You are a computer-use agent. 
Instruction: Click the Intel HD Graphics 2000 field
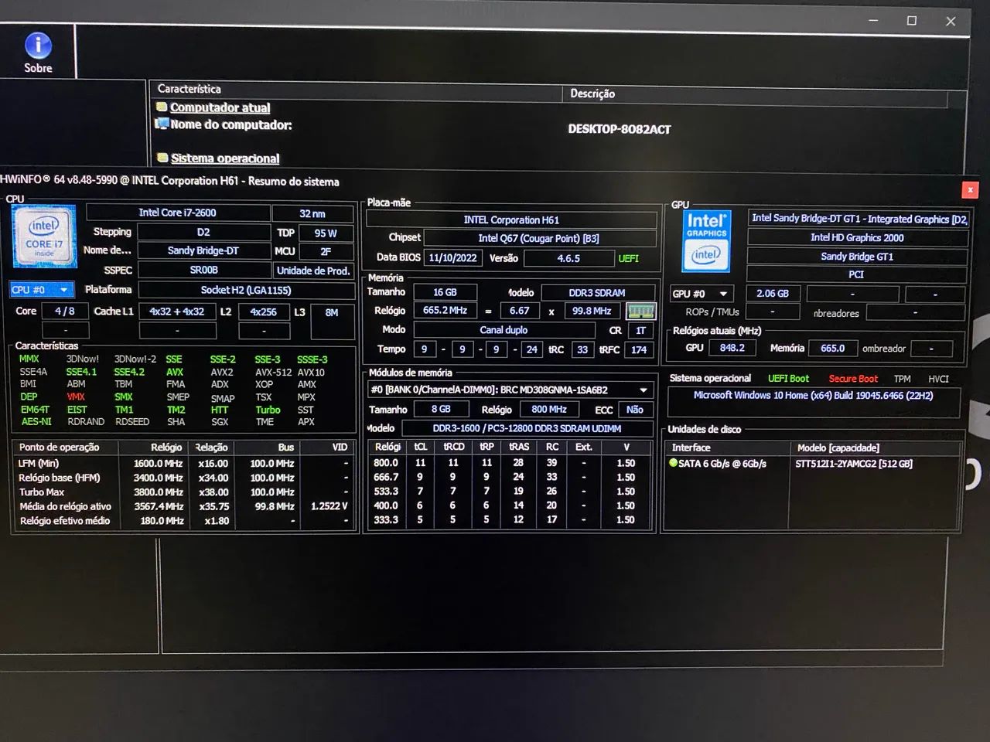(x=857, y=238)
